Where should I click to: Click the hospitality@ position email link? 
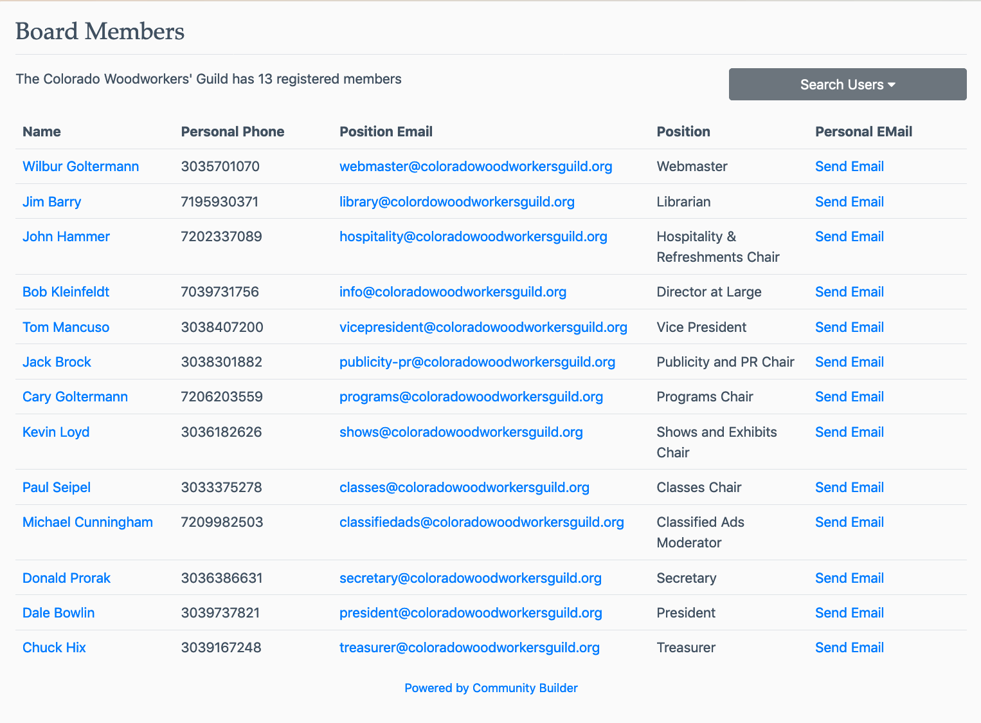click(x=473, y=237)
